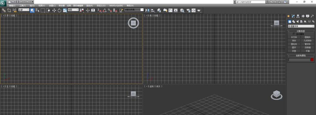Click the Select and Link chain icon

click(x=4, y=10)
